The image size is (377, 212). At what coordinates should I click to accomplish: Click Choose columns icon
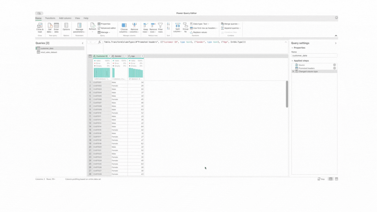point(124,25)
